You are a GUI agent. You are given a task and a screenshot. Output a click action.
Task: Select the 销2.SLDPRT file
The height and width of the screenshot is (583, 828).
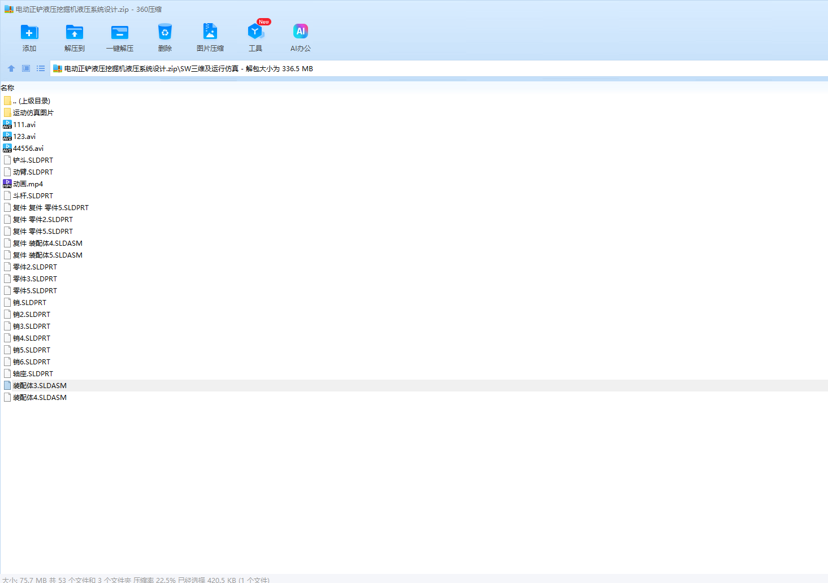(414, 314)
